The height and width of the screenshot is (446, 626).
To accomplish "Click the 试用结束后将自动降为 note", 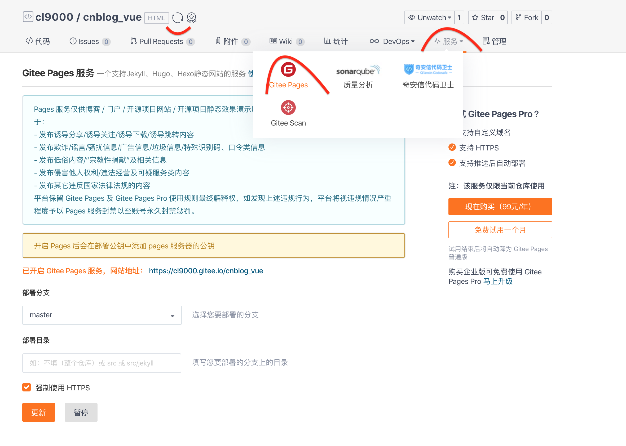I will point(498,253).
